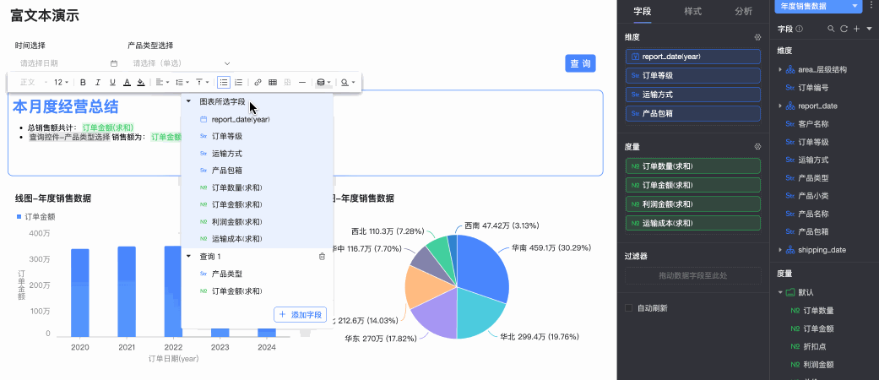
Task: Open the triangle dropdown beside plus icon
Action: [x=870, y=29]
